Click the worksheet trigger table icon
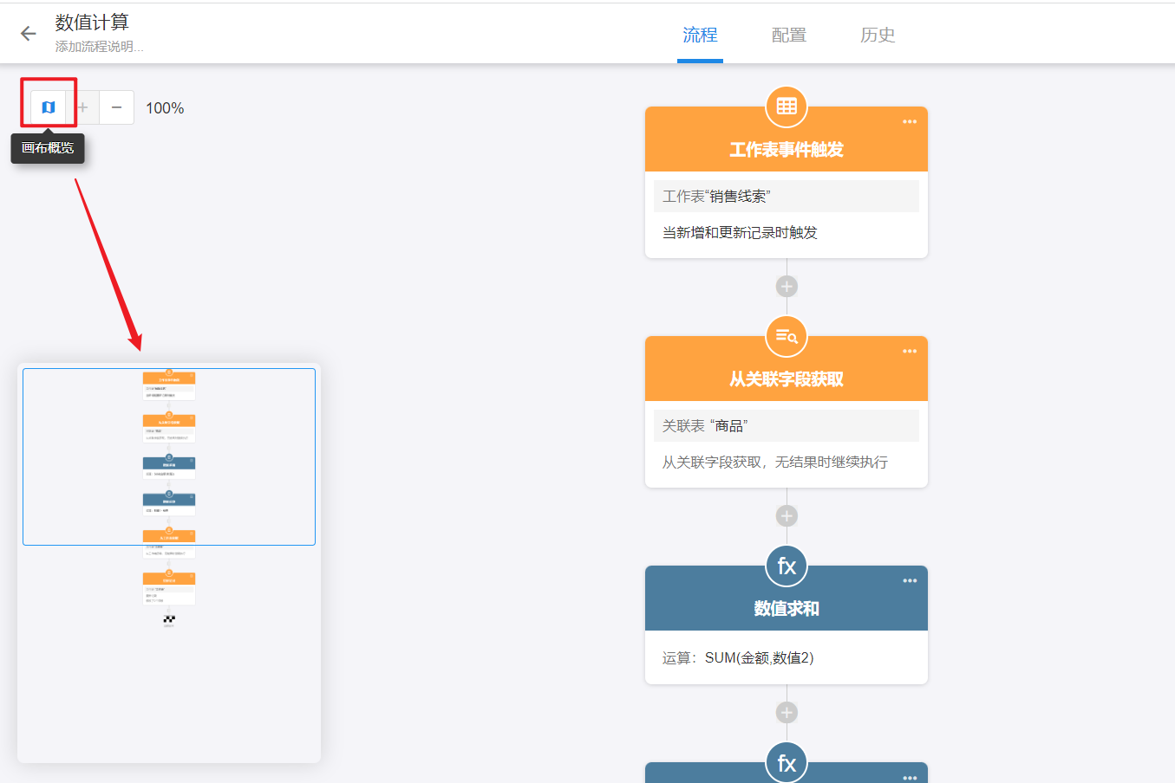Viewport: 1175px width, 783px height. pyautogui.click(x=787, y=107)
